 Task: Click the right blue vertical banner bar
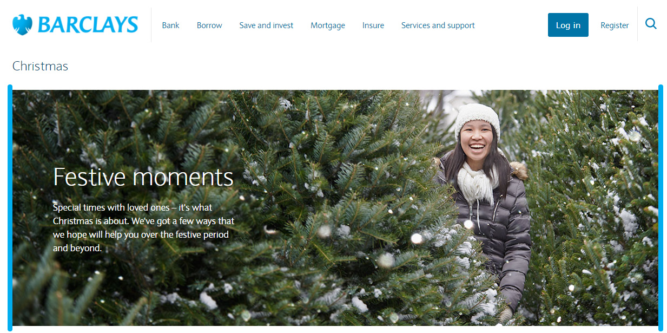[661, 207]
